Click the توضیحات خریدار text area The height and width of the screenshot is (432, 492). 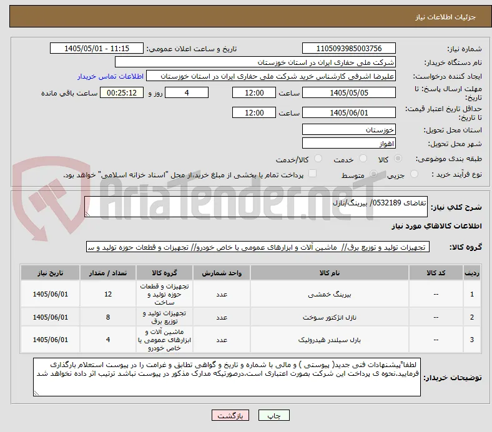tap(227, 377)
